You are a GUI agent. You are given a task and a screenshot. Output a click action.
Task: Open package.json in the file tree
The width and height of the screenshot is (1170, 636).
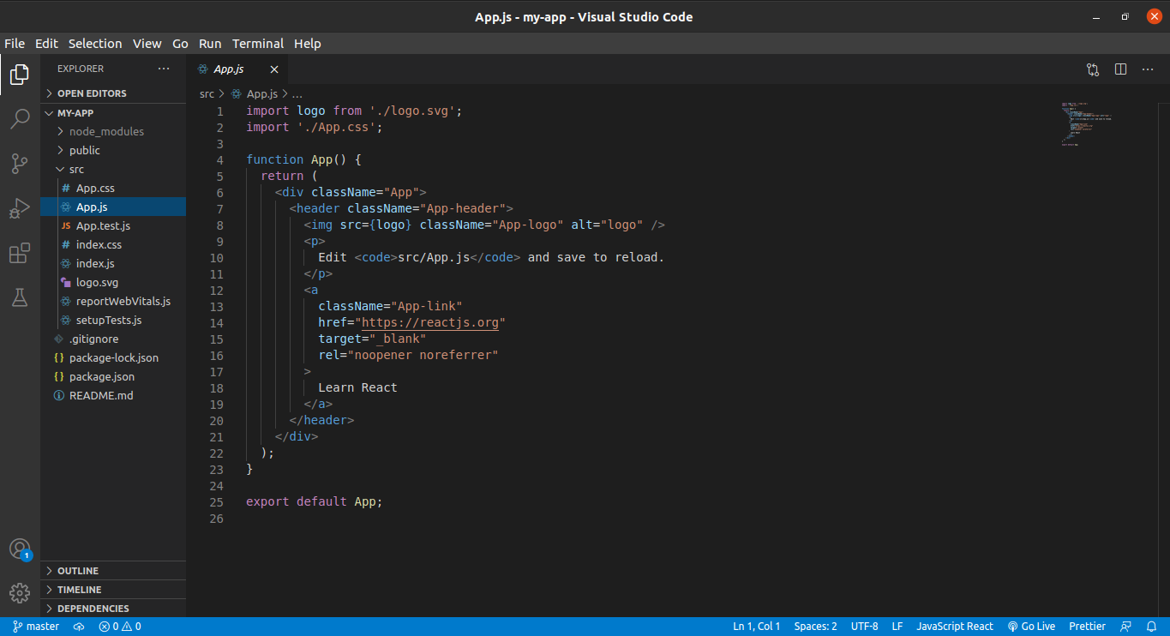[x=113, y=376]
